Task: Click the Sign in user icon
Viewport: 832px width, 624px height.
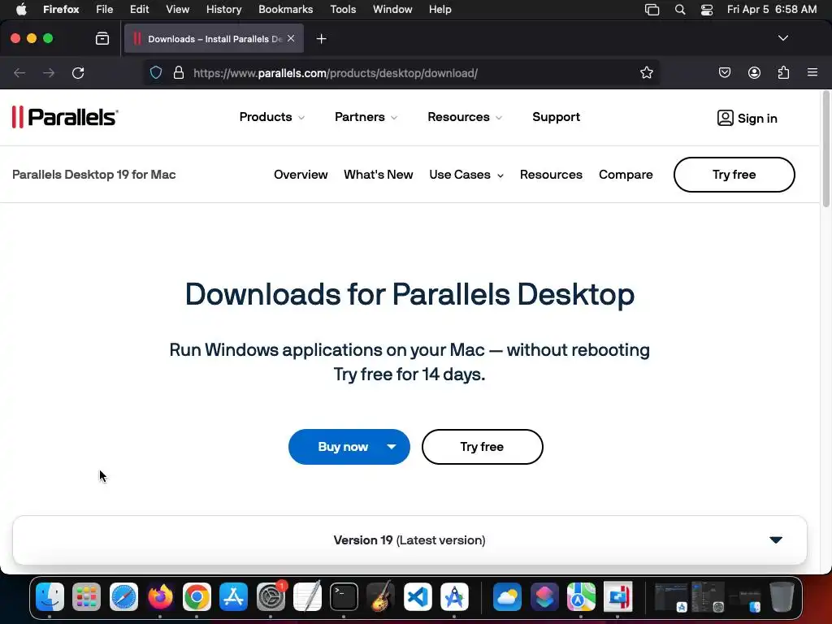Action: (725, 118)
